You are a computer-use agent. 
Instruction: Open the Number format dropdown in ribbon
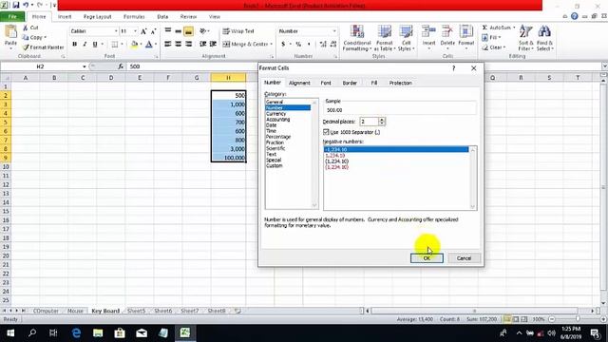[334, 31]
